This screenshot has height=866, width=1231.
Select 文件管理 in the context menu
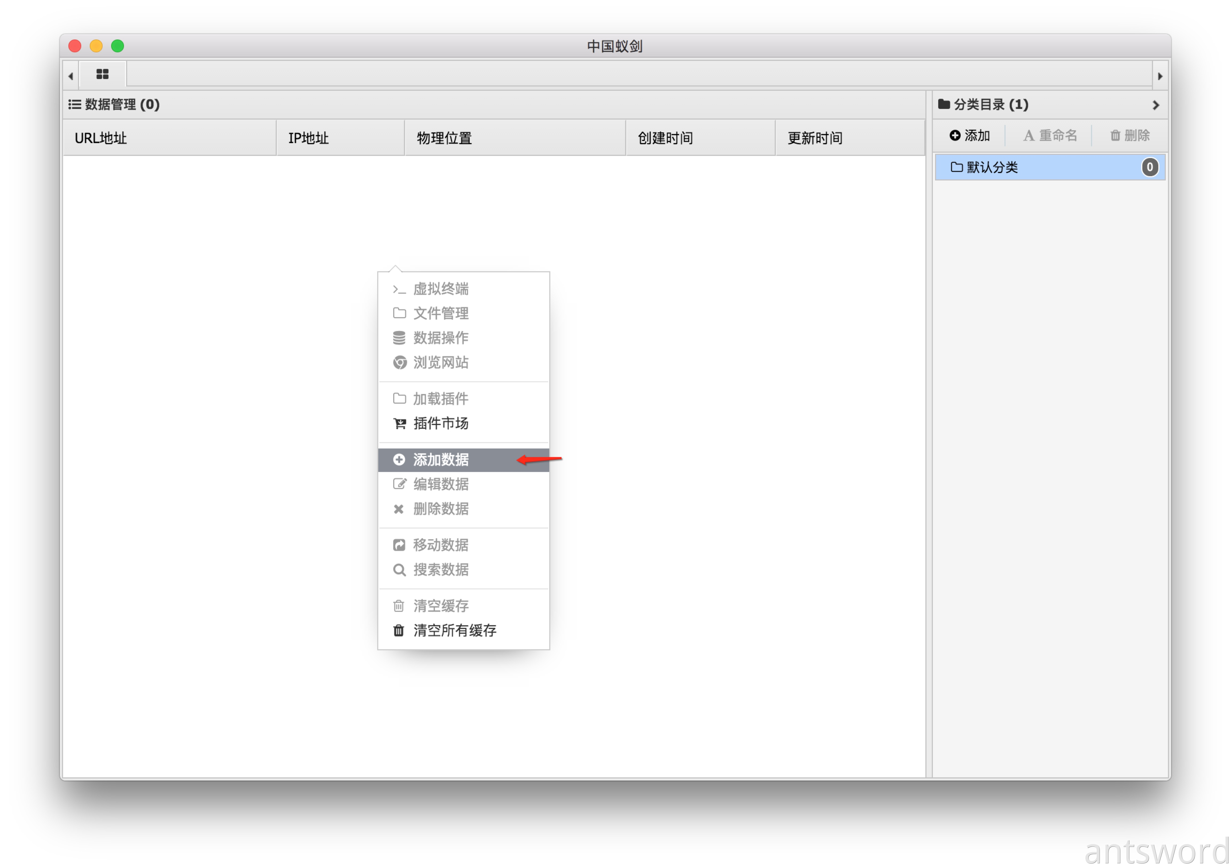tap(440, 313)
